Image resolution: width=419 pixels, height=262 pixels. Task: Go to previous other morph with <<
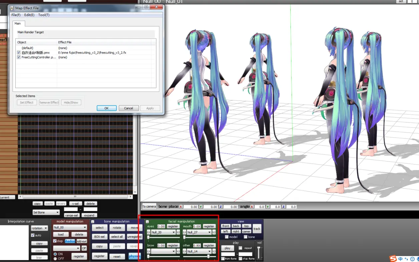coord(184,251)
